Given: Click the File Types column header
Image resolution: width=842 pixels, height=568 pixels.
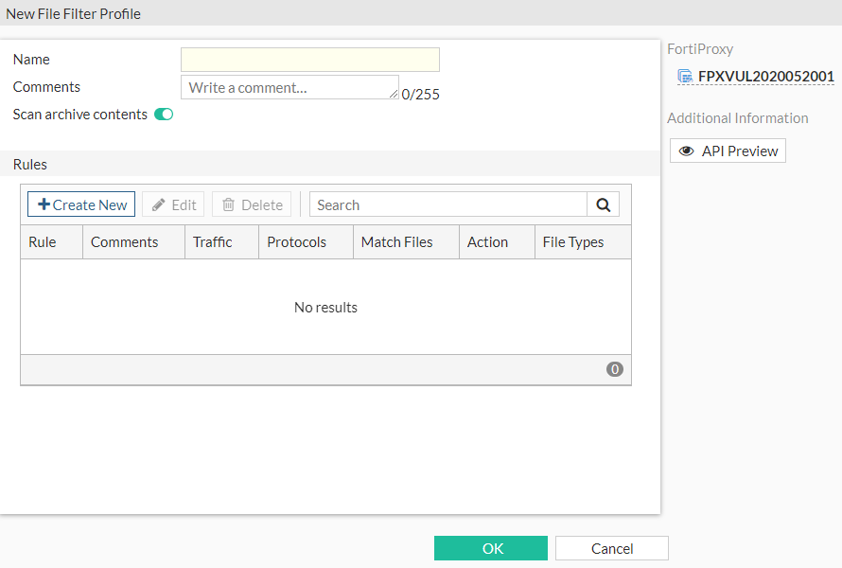Looking at the screenshot, I should 573,241.
